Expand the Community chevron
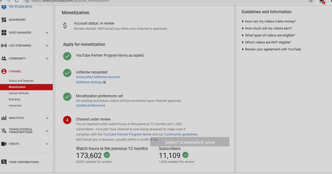This screenshot has width=332, height=174. pyautogui.click(x=47, y=59)
